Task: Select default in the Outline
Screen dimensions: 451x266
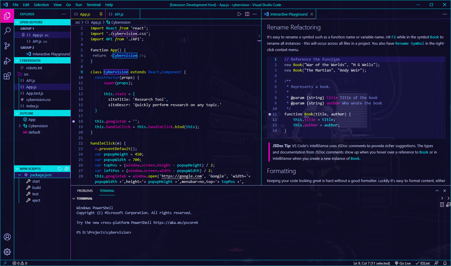Action: (34, 132)
